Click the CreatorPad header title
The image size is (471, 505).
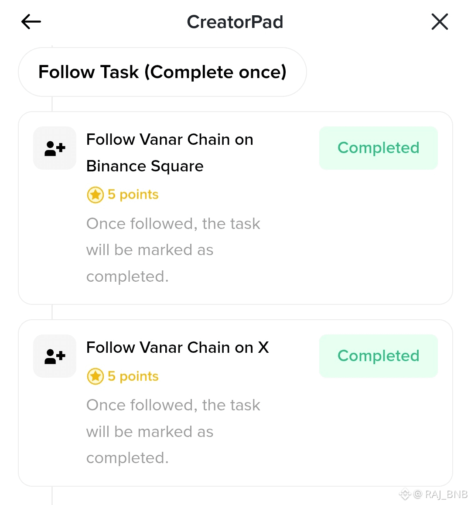tap(235, 22)
